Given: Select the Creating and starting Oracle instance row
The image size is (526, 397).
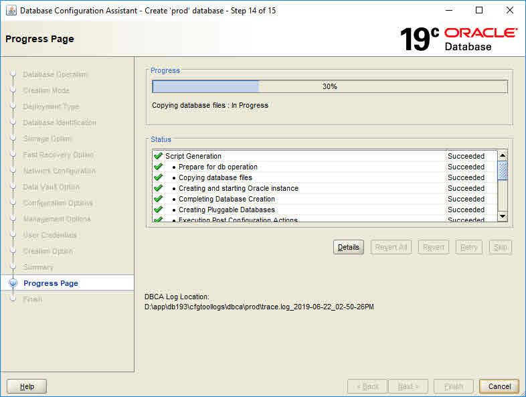Looking at the screenshot, I should point(238,188).
